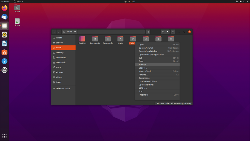This screenshot has height=141, width=250.
Task: Choose Move to… from context menu
Action: tap(143, 65)
